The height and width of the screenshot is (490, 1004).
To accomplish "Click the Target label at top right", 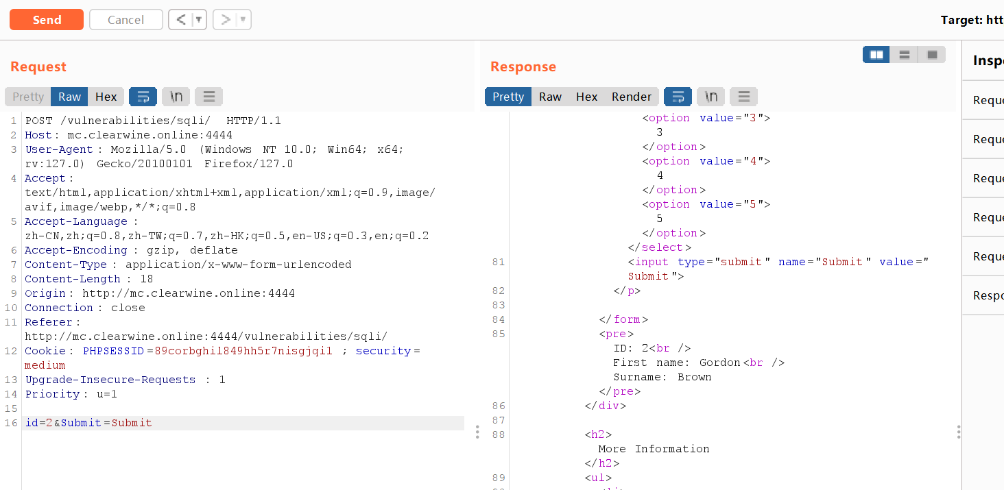I will tap(972, 20).
